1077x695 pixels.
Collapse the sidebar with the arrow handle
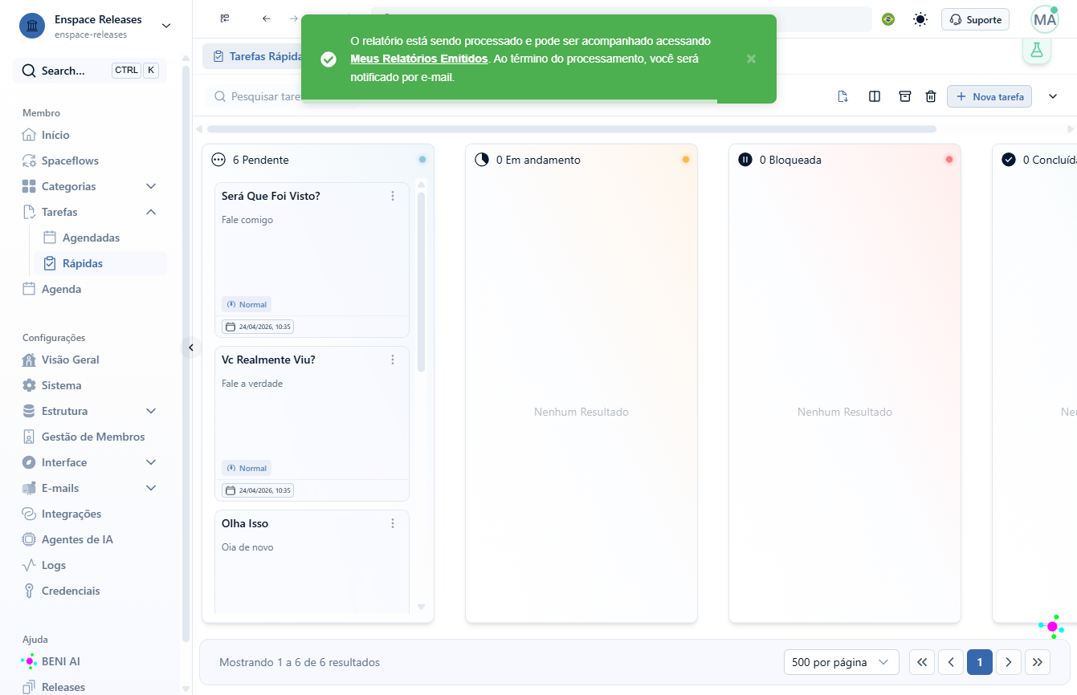coord(190,347)
